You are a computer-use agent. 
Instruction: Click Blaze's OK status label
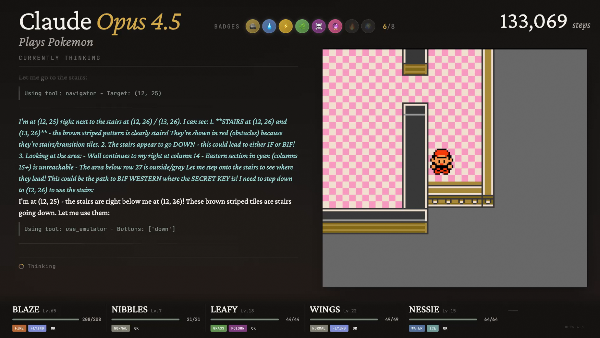pos(53,328)
